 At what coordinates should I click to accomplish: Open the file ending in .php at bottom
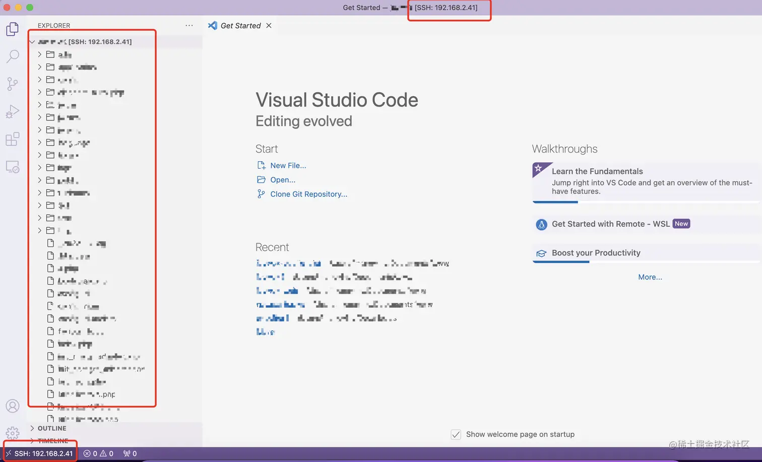pos(86,394)
